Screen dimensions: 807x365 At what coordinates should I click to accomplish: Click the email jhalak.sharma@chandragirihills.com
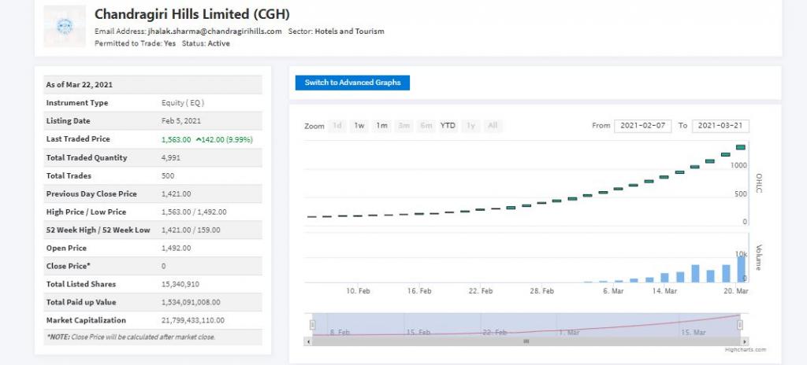click(x=214, y=31)
